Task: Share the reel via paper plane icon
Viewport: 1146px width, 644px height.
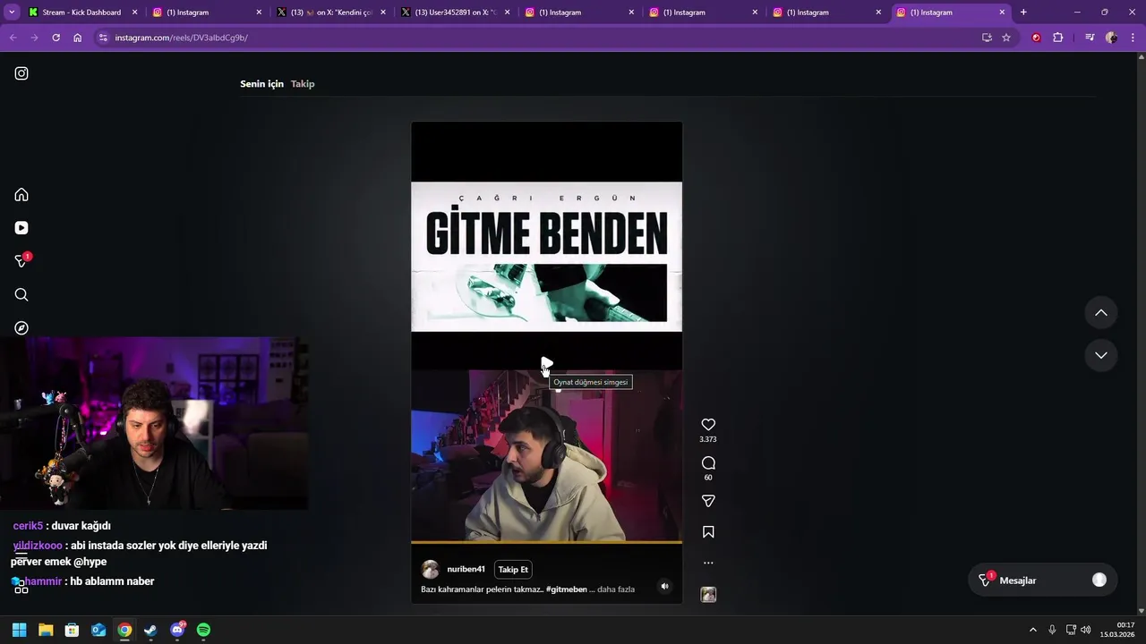Action: click(x=708, y=502)
